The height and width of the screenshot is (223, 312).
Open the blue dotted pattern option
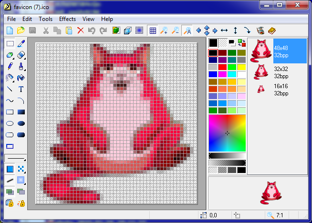tap(21, 169)
